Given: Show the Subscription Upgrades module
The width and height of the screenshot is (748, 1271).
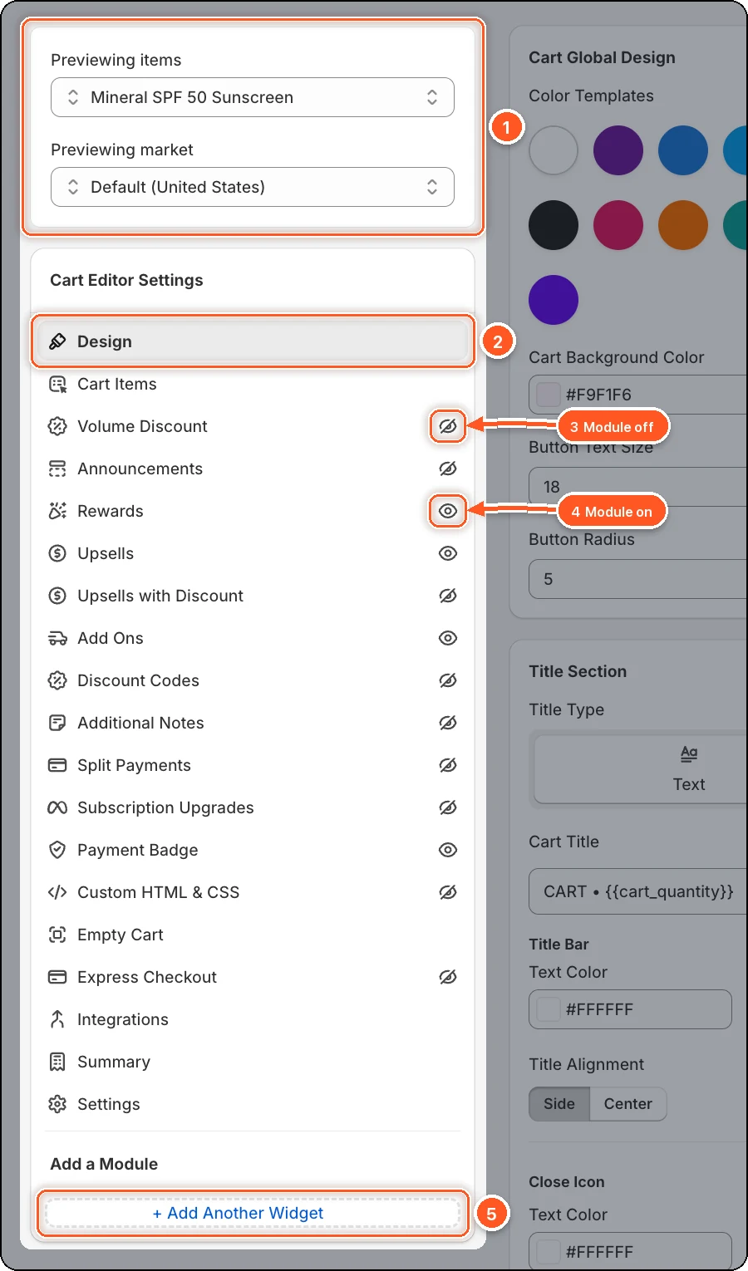Looking at the screenshot, I should [448, 807].
